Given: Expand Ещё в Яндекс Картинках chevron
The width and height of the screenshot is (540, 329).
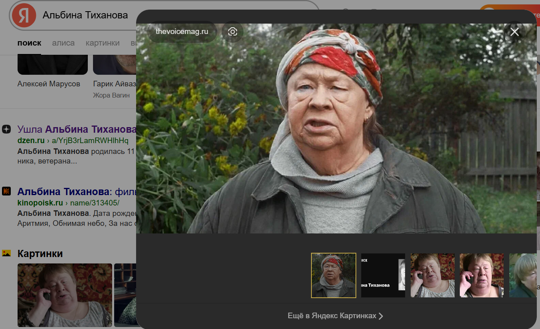Looking at the screenshot, I should [x=381, y=316].
